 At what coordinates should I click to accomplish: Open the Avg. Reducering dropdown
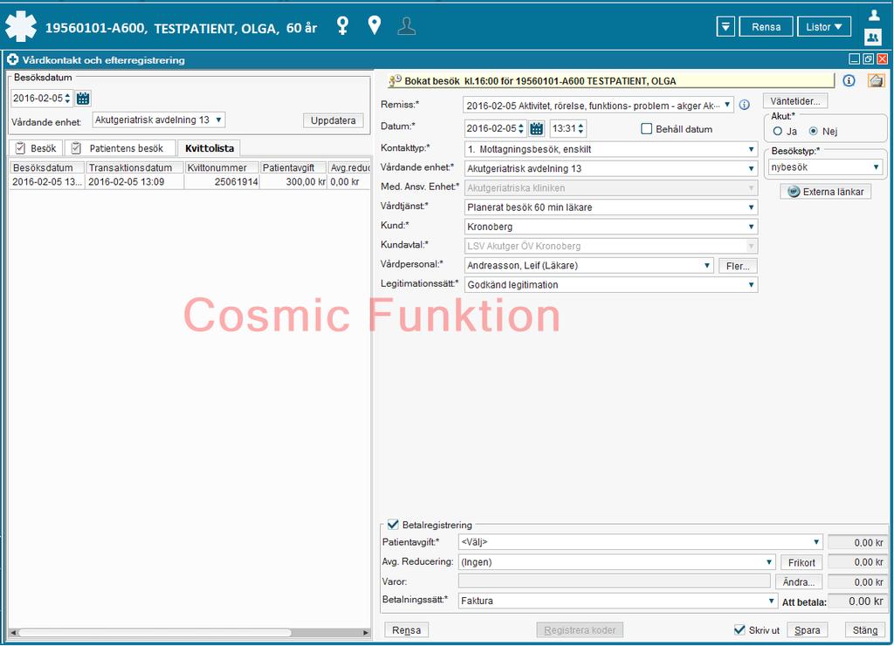(x=617, y=561)
